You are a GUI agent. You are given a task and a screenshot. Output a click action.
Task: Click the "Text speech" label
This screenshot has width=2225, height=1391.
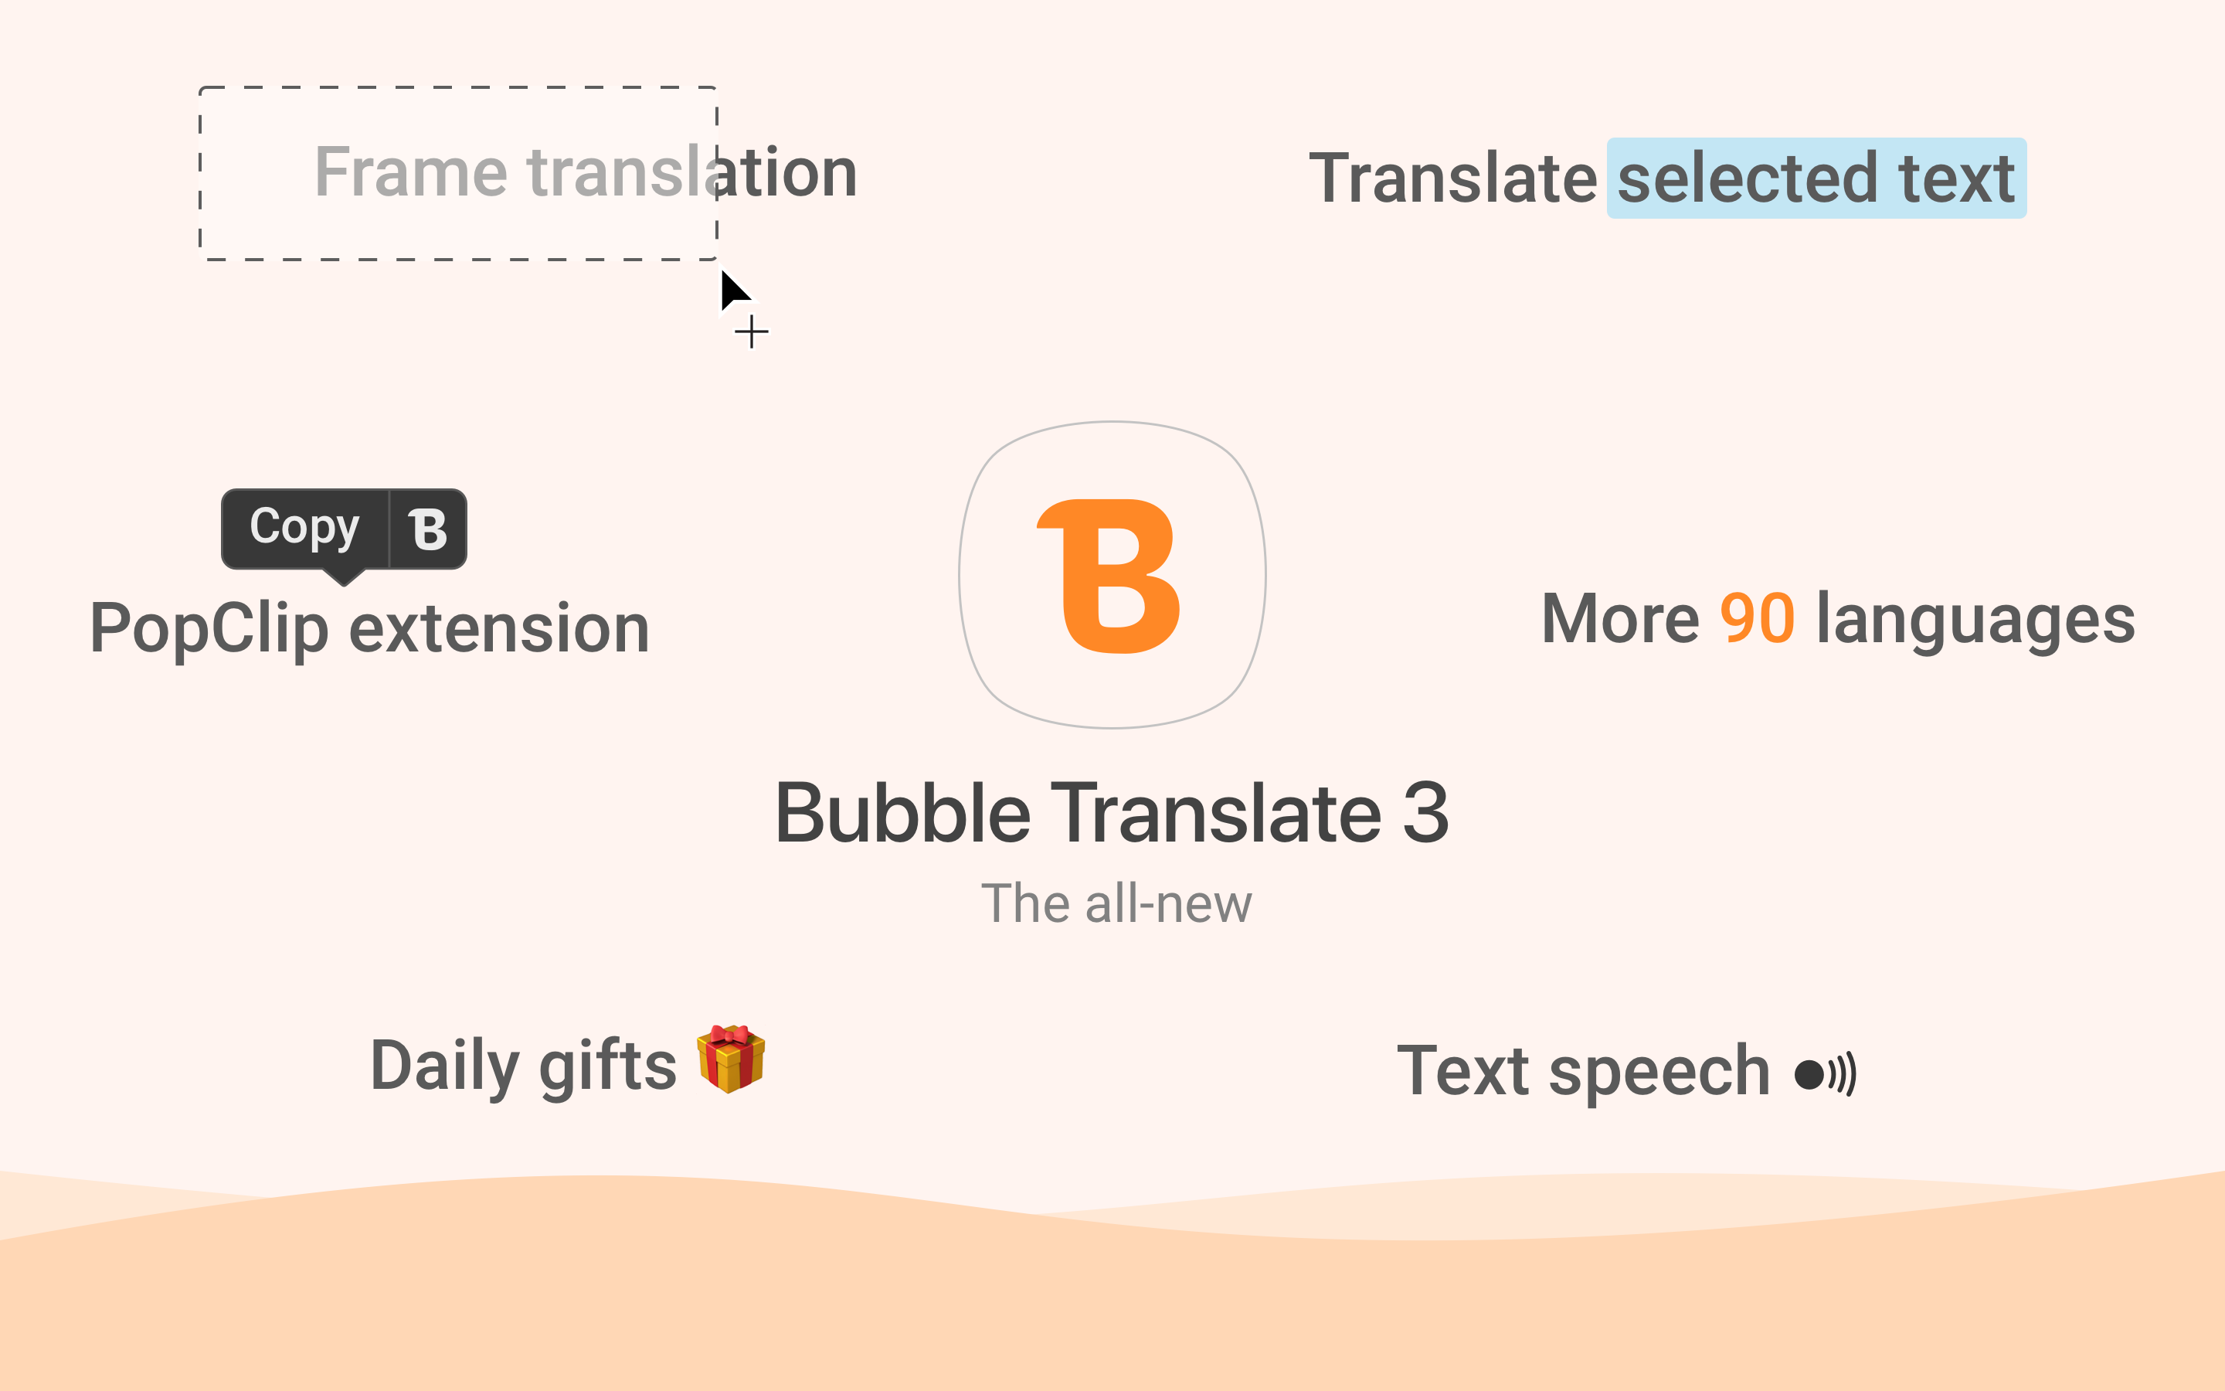coord(1583,1072)
